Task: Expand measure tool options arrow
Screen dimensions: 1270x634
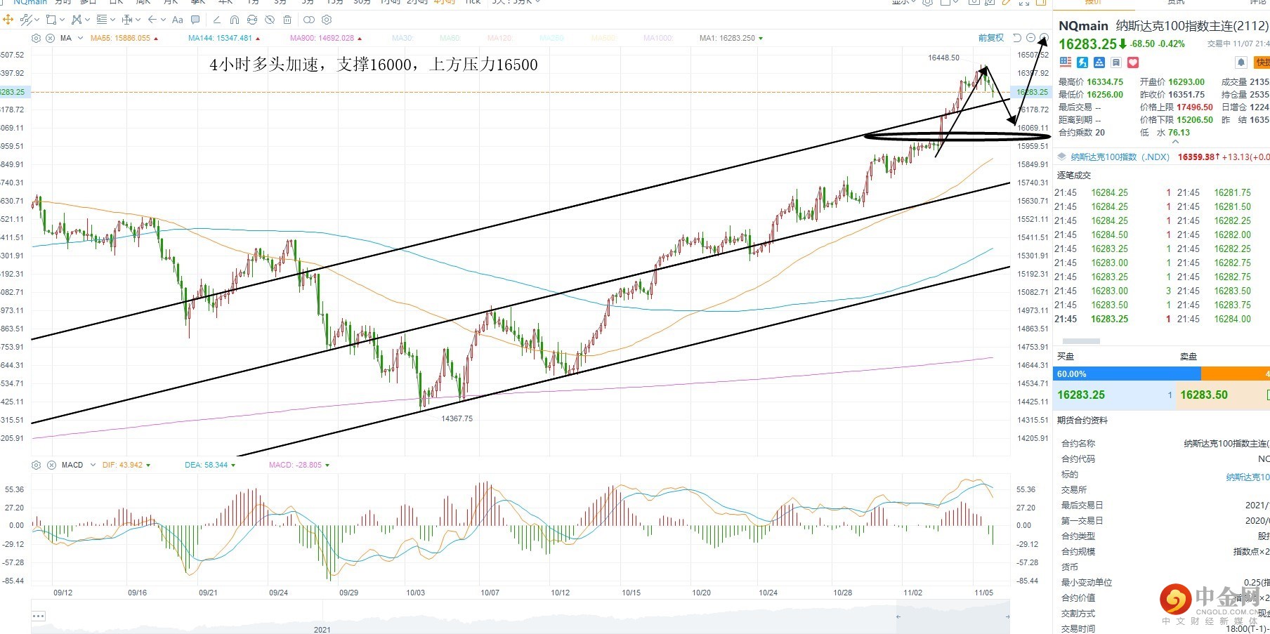Action: pyautogui.click(x=138, y=20)
